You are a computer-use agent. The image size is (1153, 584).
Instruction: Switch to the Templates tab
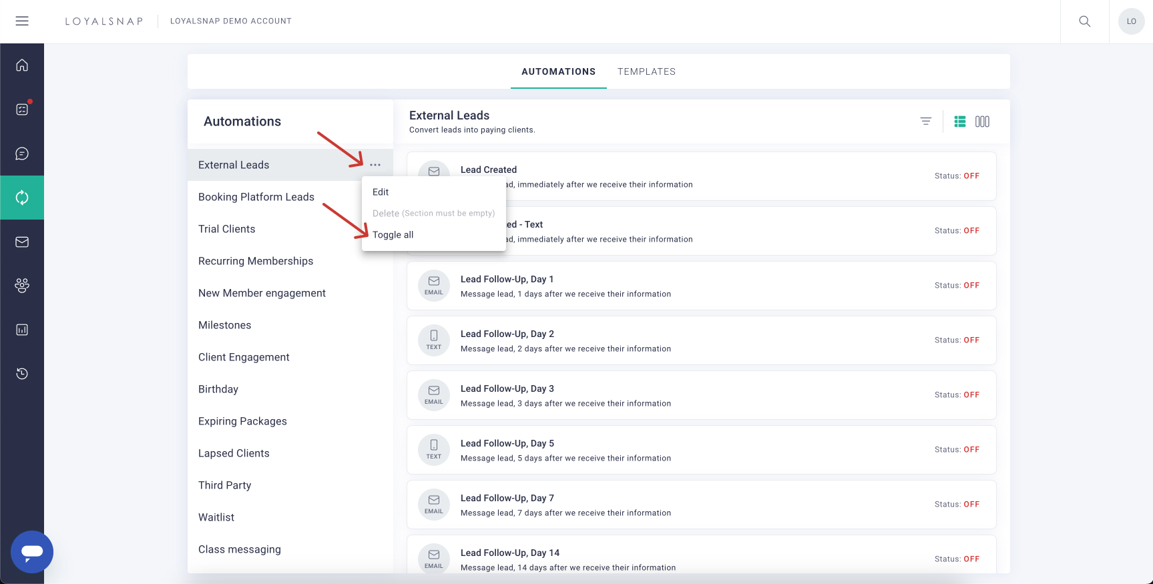[x=646, y=71]
